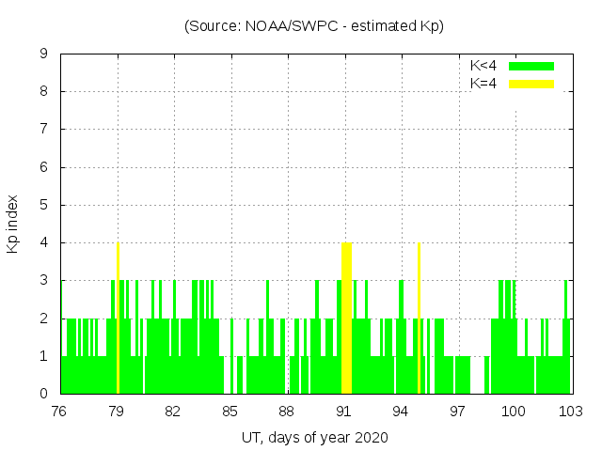
Task: Click the y-axis tick label 0
Action: [44, 394]
